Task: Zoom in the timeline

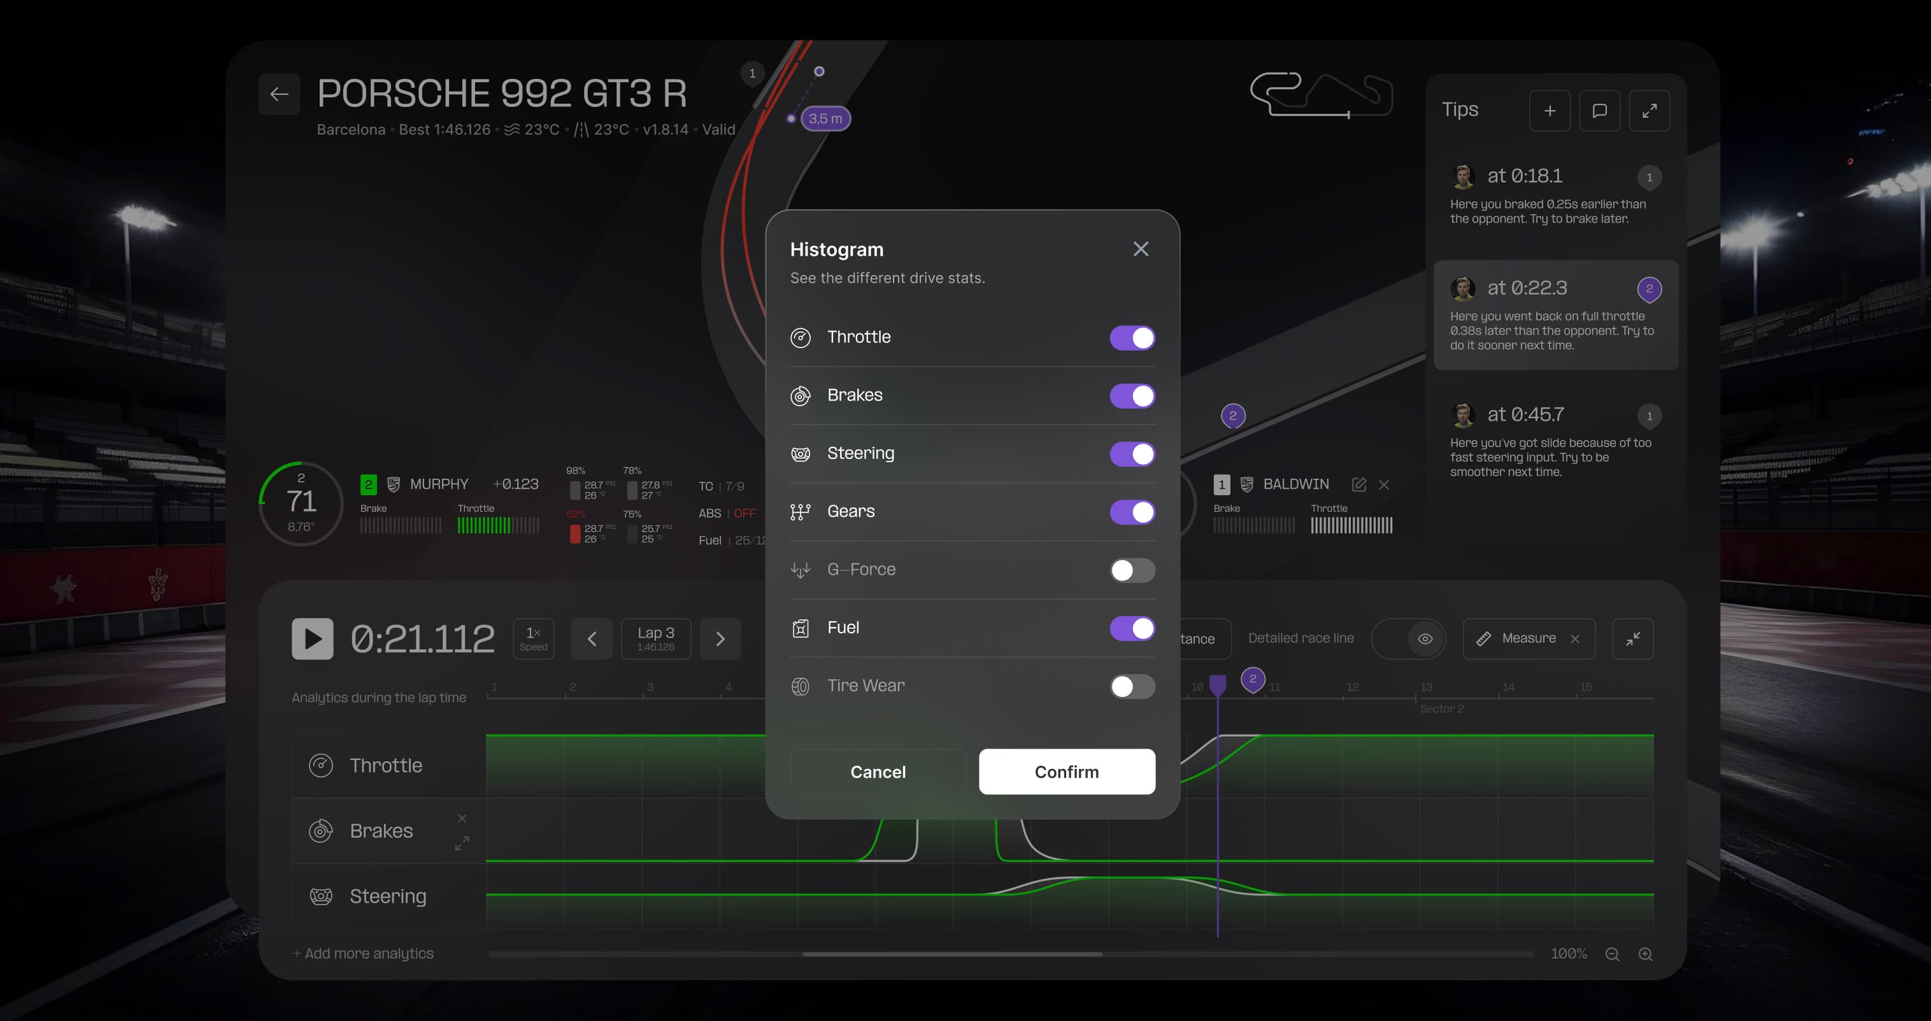Action: point(1646,954)
